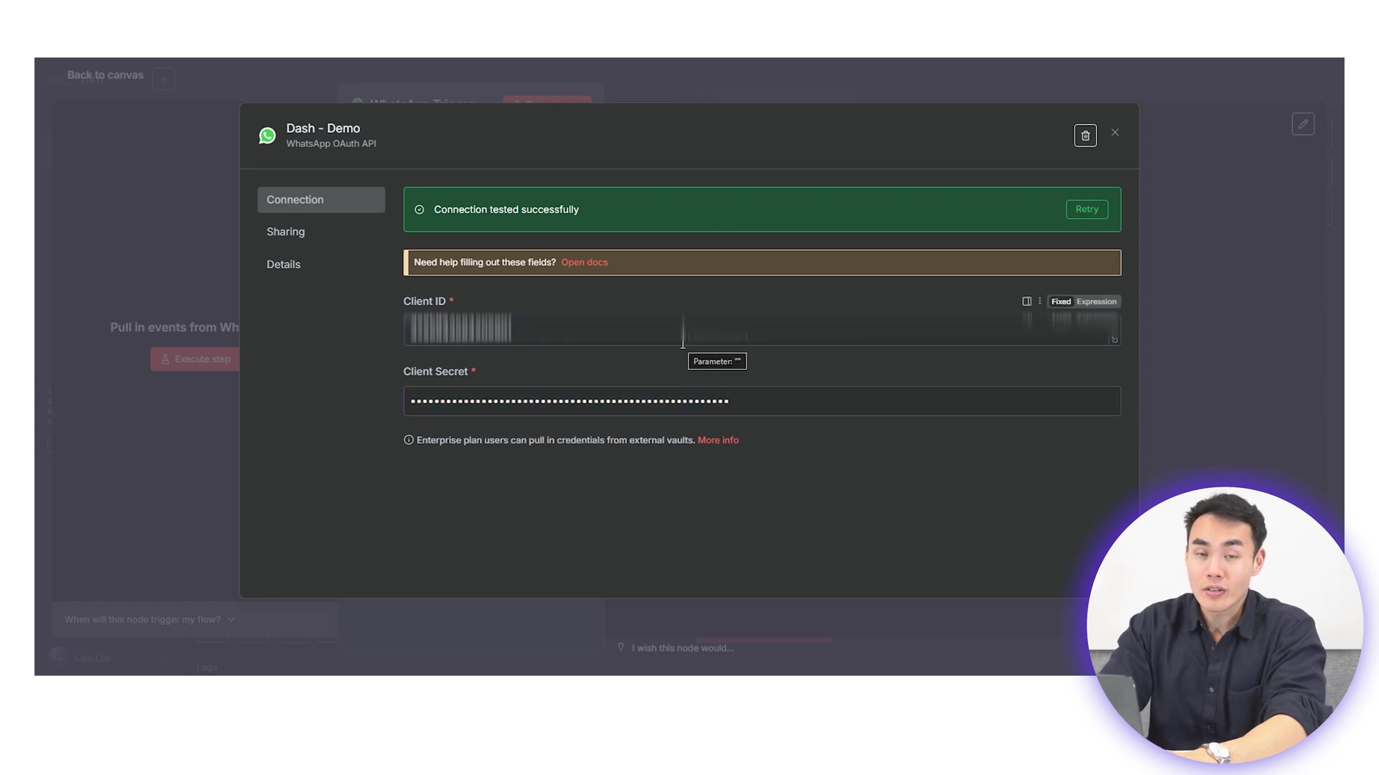
Task: Delete the Dash - Demo credential
Action: pyautogui.click(x=1085, y=136)
